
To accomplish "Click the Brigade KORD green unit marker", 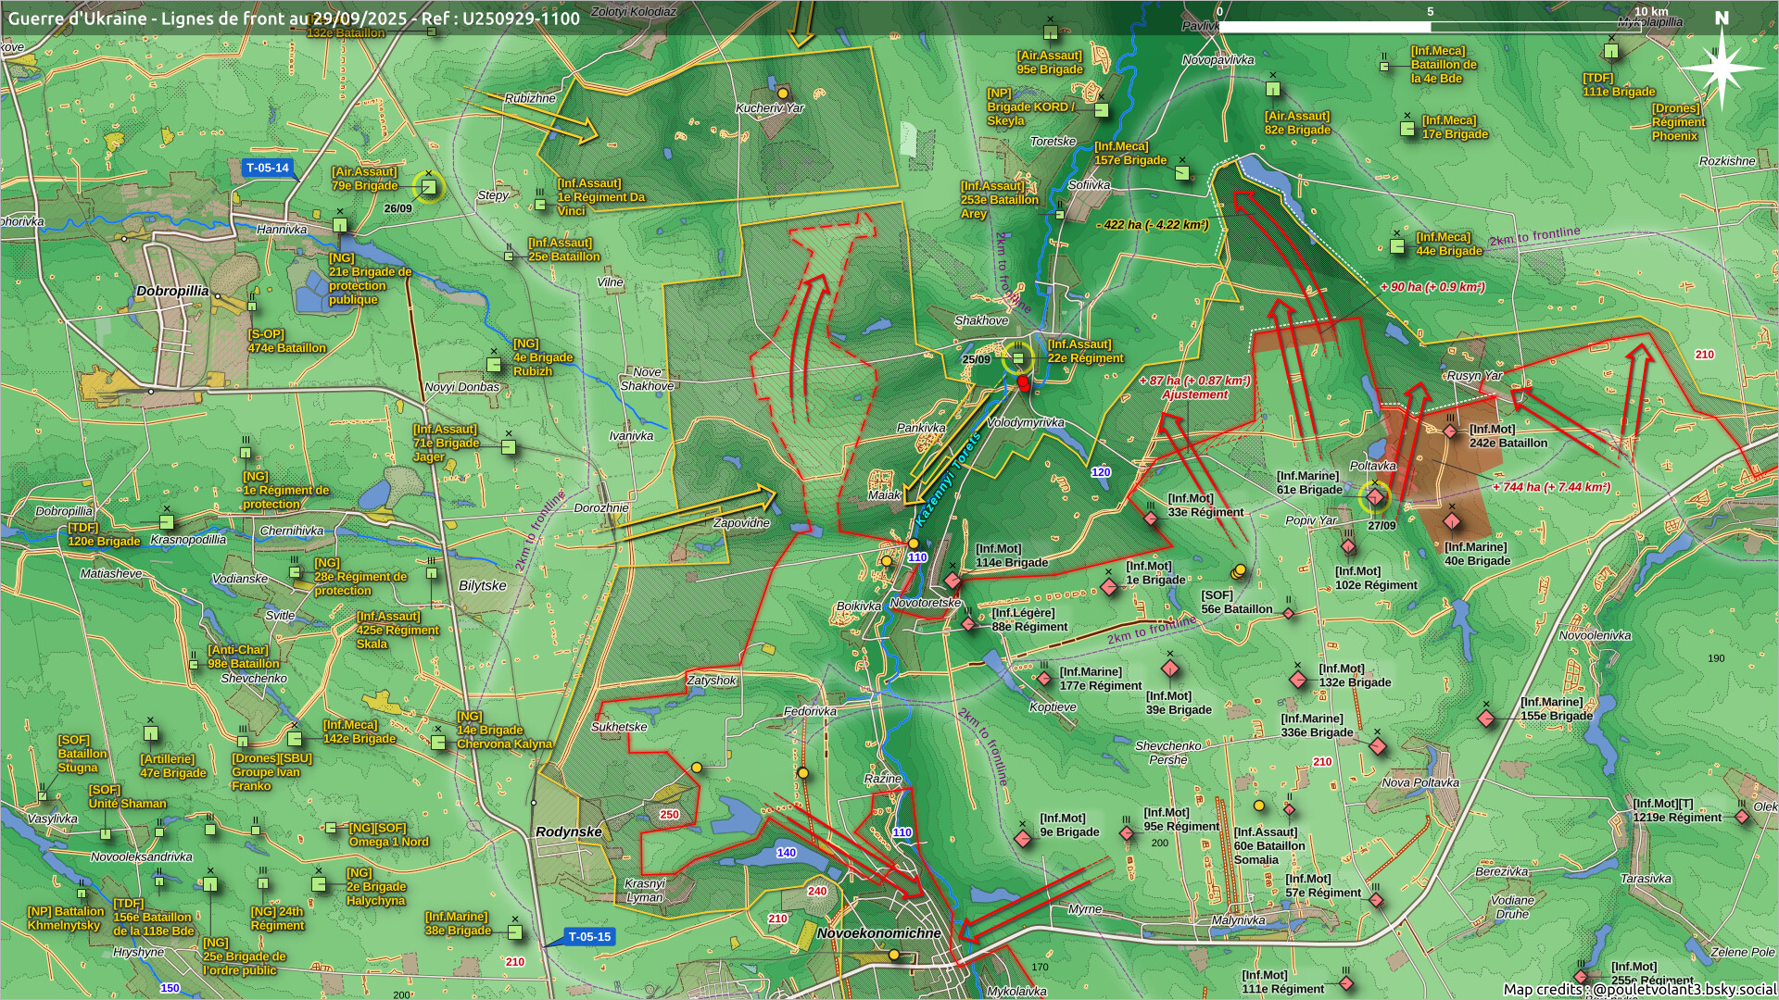I will click(1102, 109).
